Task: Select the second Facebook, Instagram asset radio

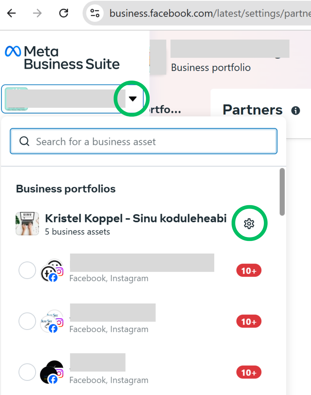Action: click(27, 321)
